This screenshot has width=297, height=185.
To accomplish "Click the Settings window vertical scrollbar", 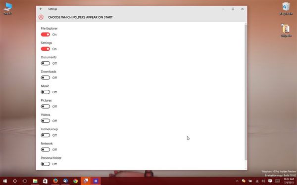I will 246,93.
